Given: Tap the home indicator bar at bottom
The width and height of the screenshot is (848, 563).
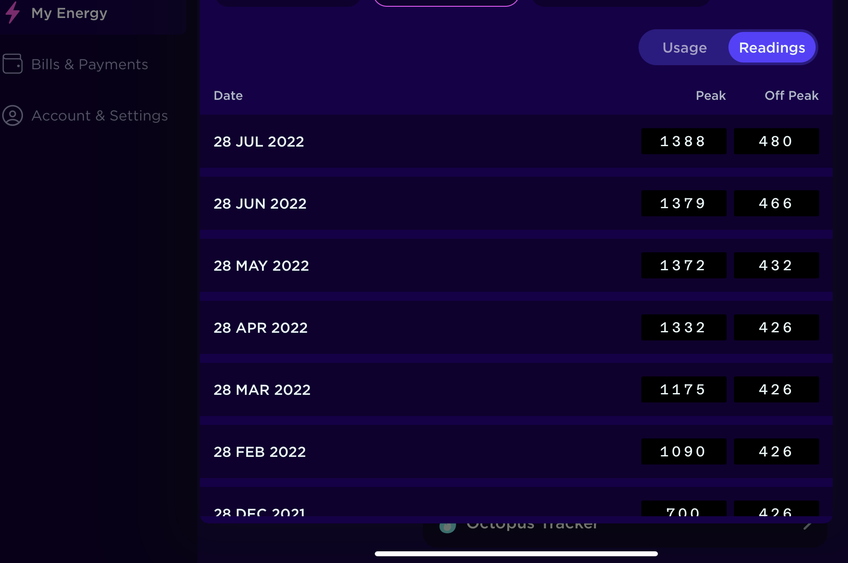Looking at the screenshot, I should tap(516, 554).
